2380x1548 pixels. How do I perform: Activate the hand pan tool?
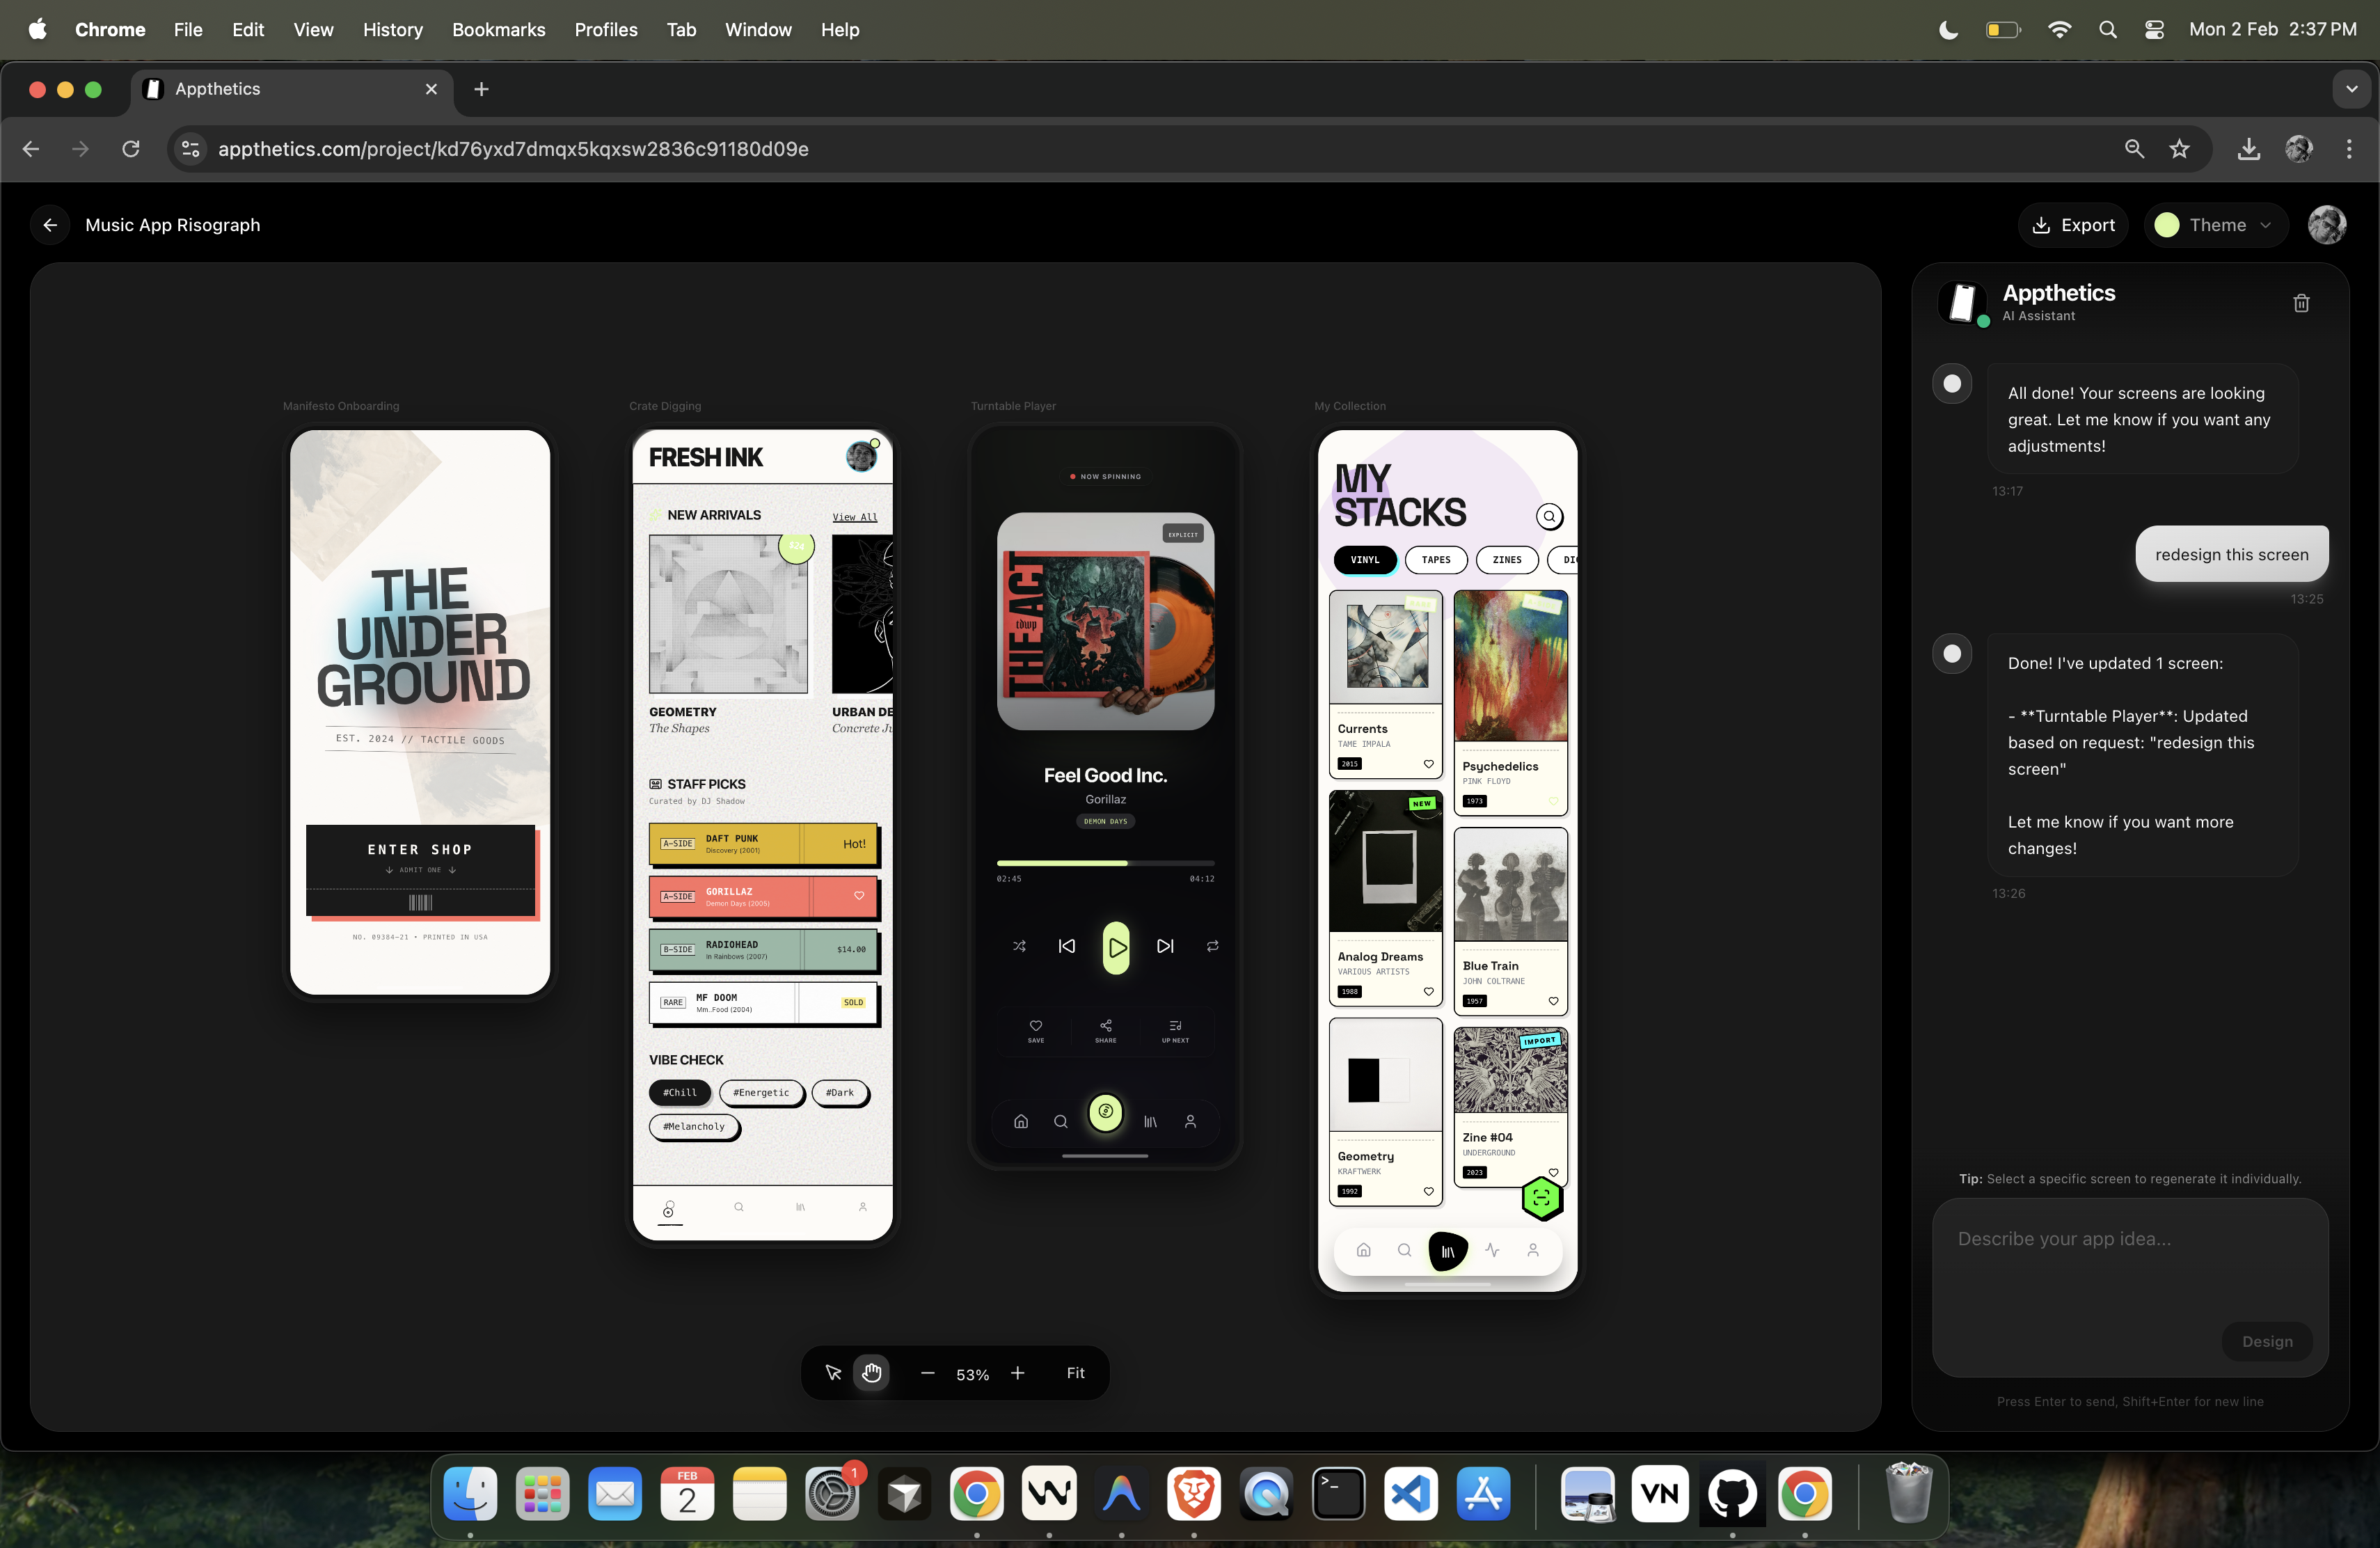coord(872,1373)
